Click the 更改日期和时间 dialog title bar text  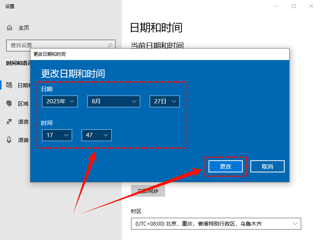click(49, 54)
